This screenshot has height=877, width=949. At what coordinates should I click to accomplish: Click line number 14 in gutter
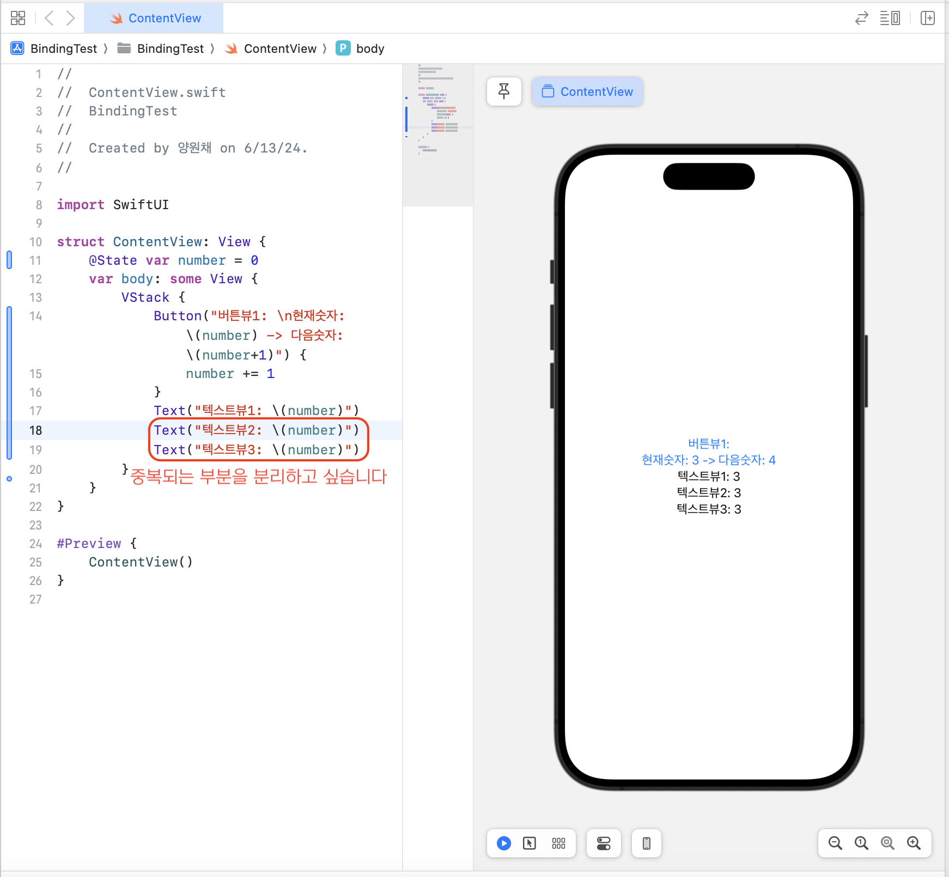[x=35, y=316]
